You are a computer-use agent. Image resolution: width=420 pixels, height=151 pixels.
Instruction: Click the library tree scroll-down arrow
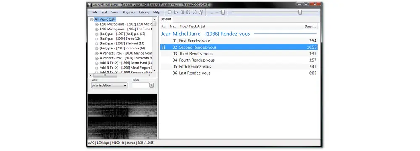point(154,71)
